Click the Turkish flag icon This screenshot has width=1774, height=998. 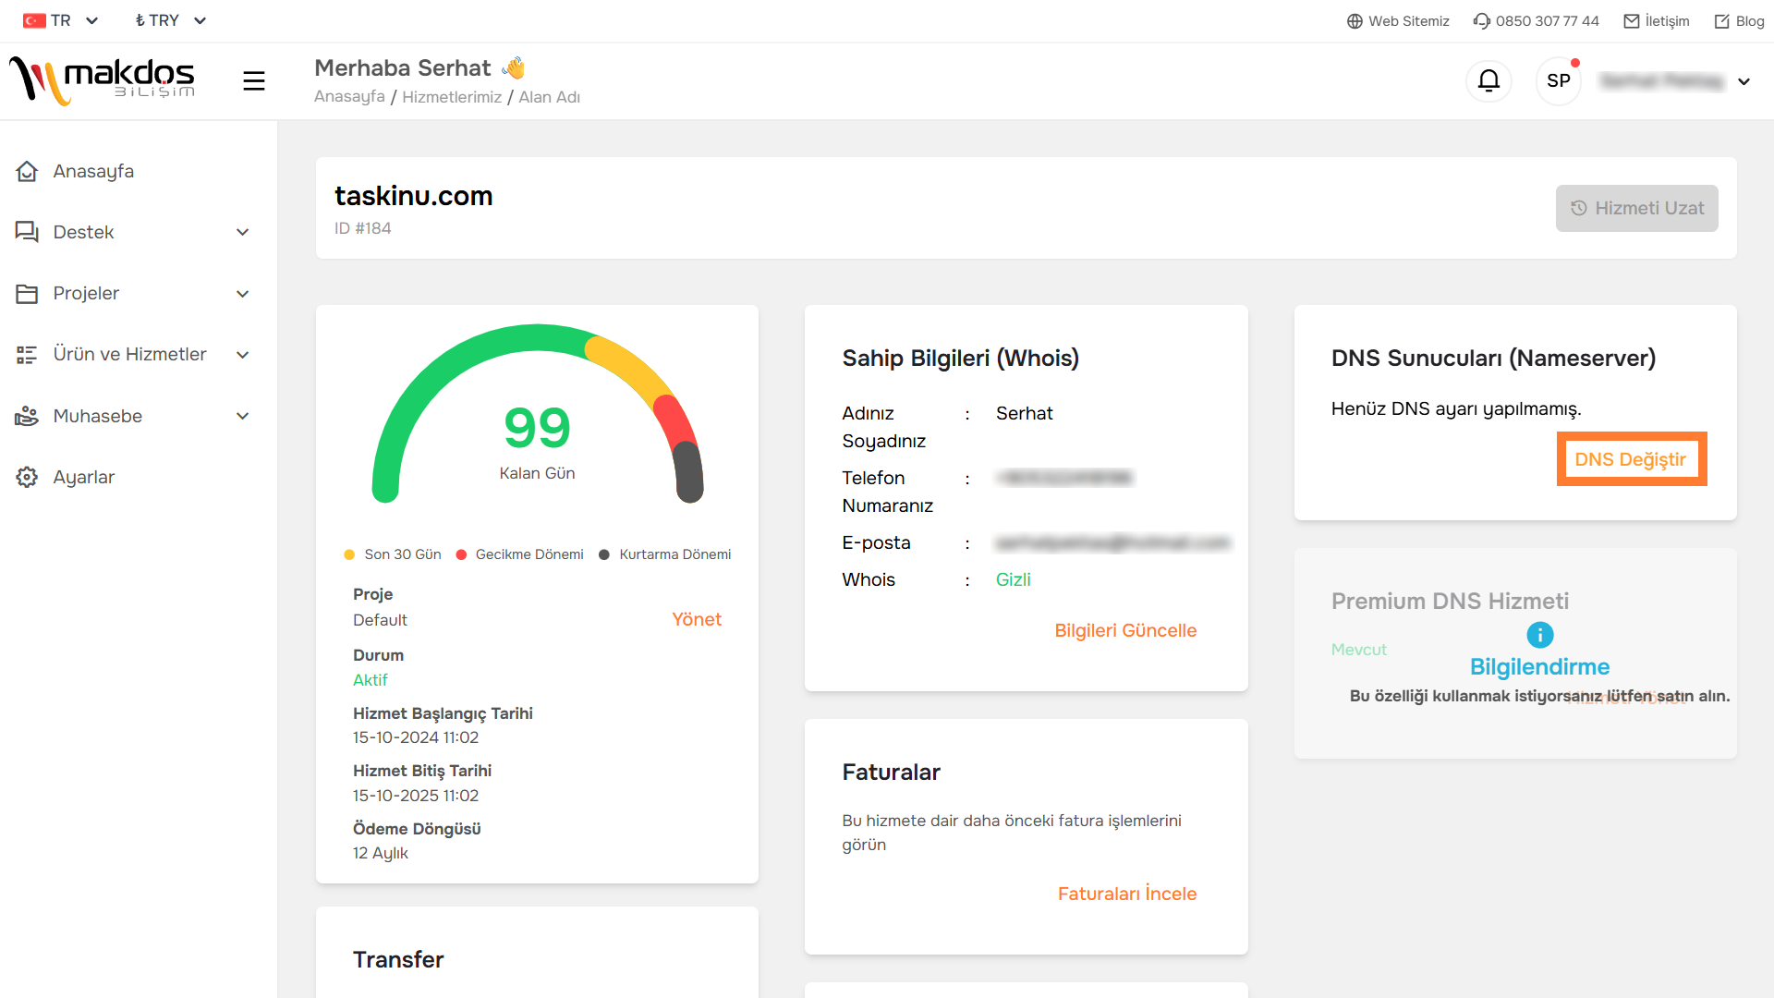click(34, 20)
